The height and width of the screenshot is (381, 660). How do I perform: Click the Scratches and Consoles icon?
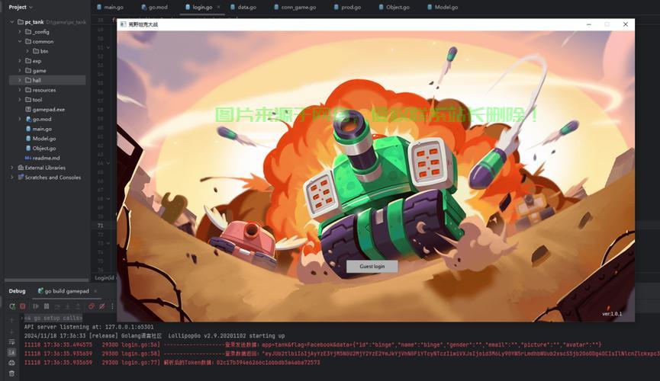coord(21,177)
